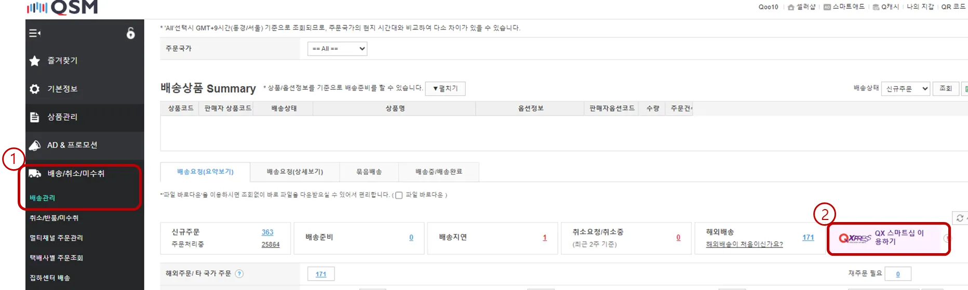Screen dimensions: 968x290
Task: Click the document icon beside 상품관리
Action: [35, 117]
